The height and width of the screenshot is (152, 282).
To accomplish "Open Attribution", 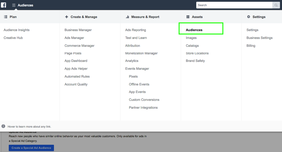I will pos(133,46).
